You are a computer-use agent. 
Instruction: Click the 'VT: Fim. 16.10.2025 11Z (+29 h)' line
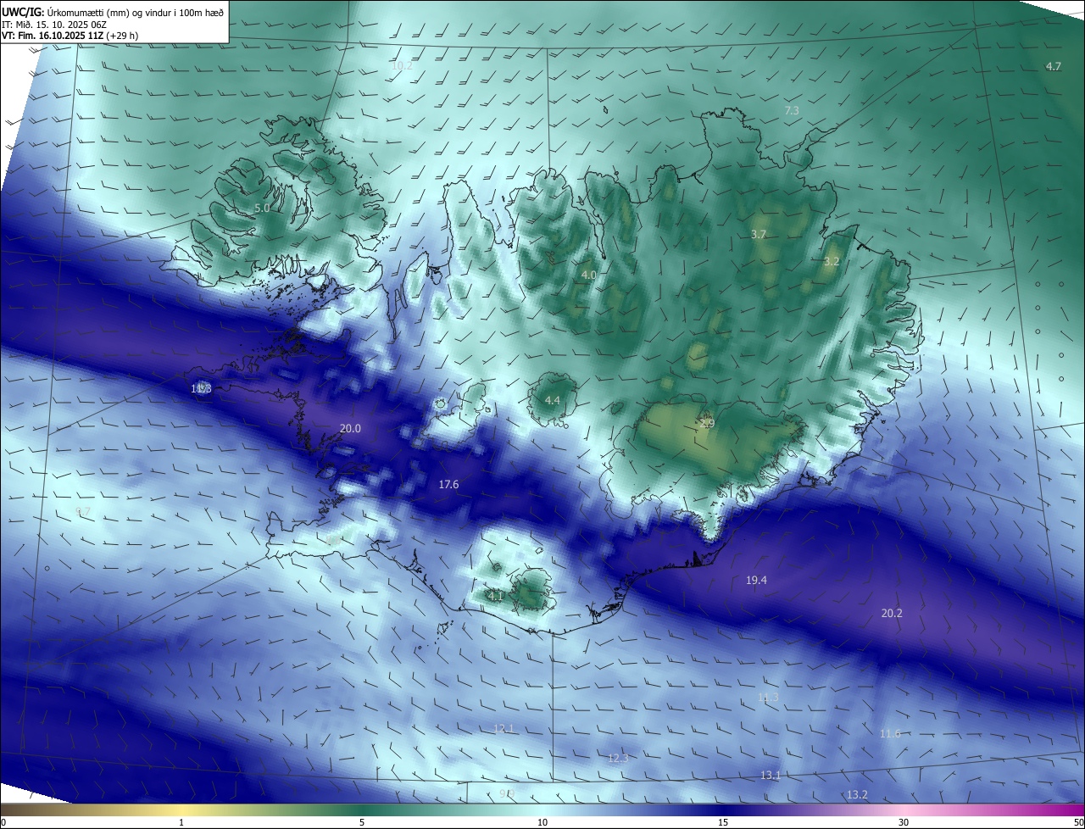[x=70, y=36]
